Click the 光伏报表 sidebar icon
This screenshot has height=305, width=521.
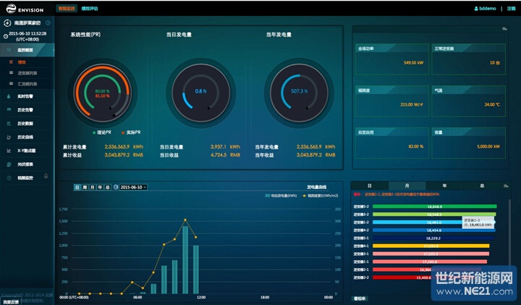point(9,164)
